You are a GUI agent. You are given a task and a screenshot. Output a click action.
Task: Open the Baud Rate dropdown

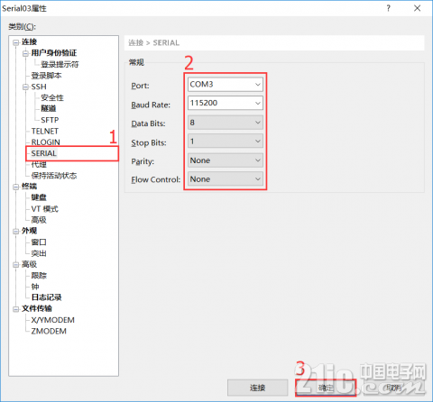point(226,103)
